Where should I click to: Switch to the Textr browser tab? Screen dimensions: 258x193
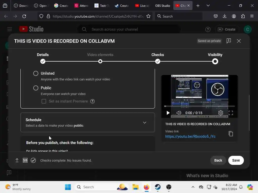[102, 6]
